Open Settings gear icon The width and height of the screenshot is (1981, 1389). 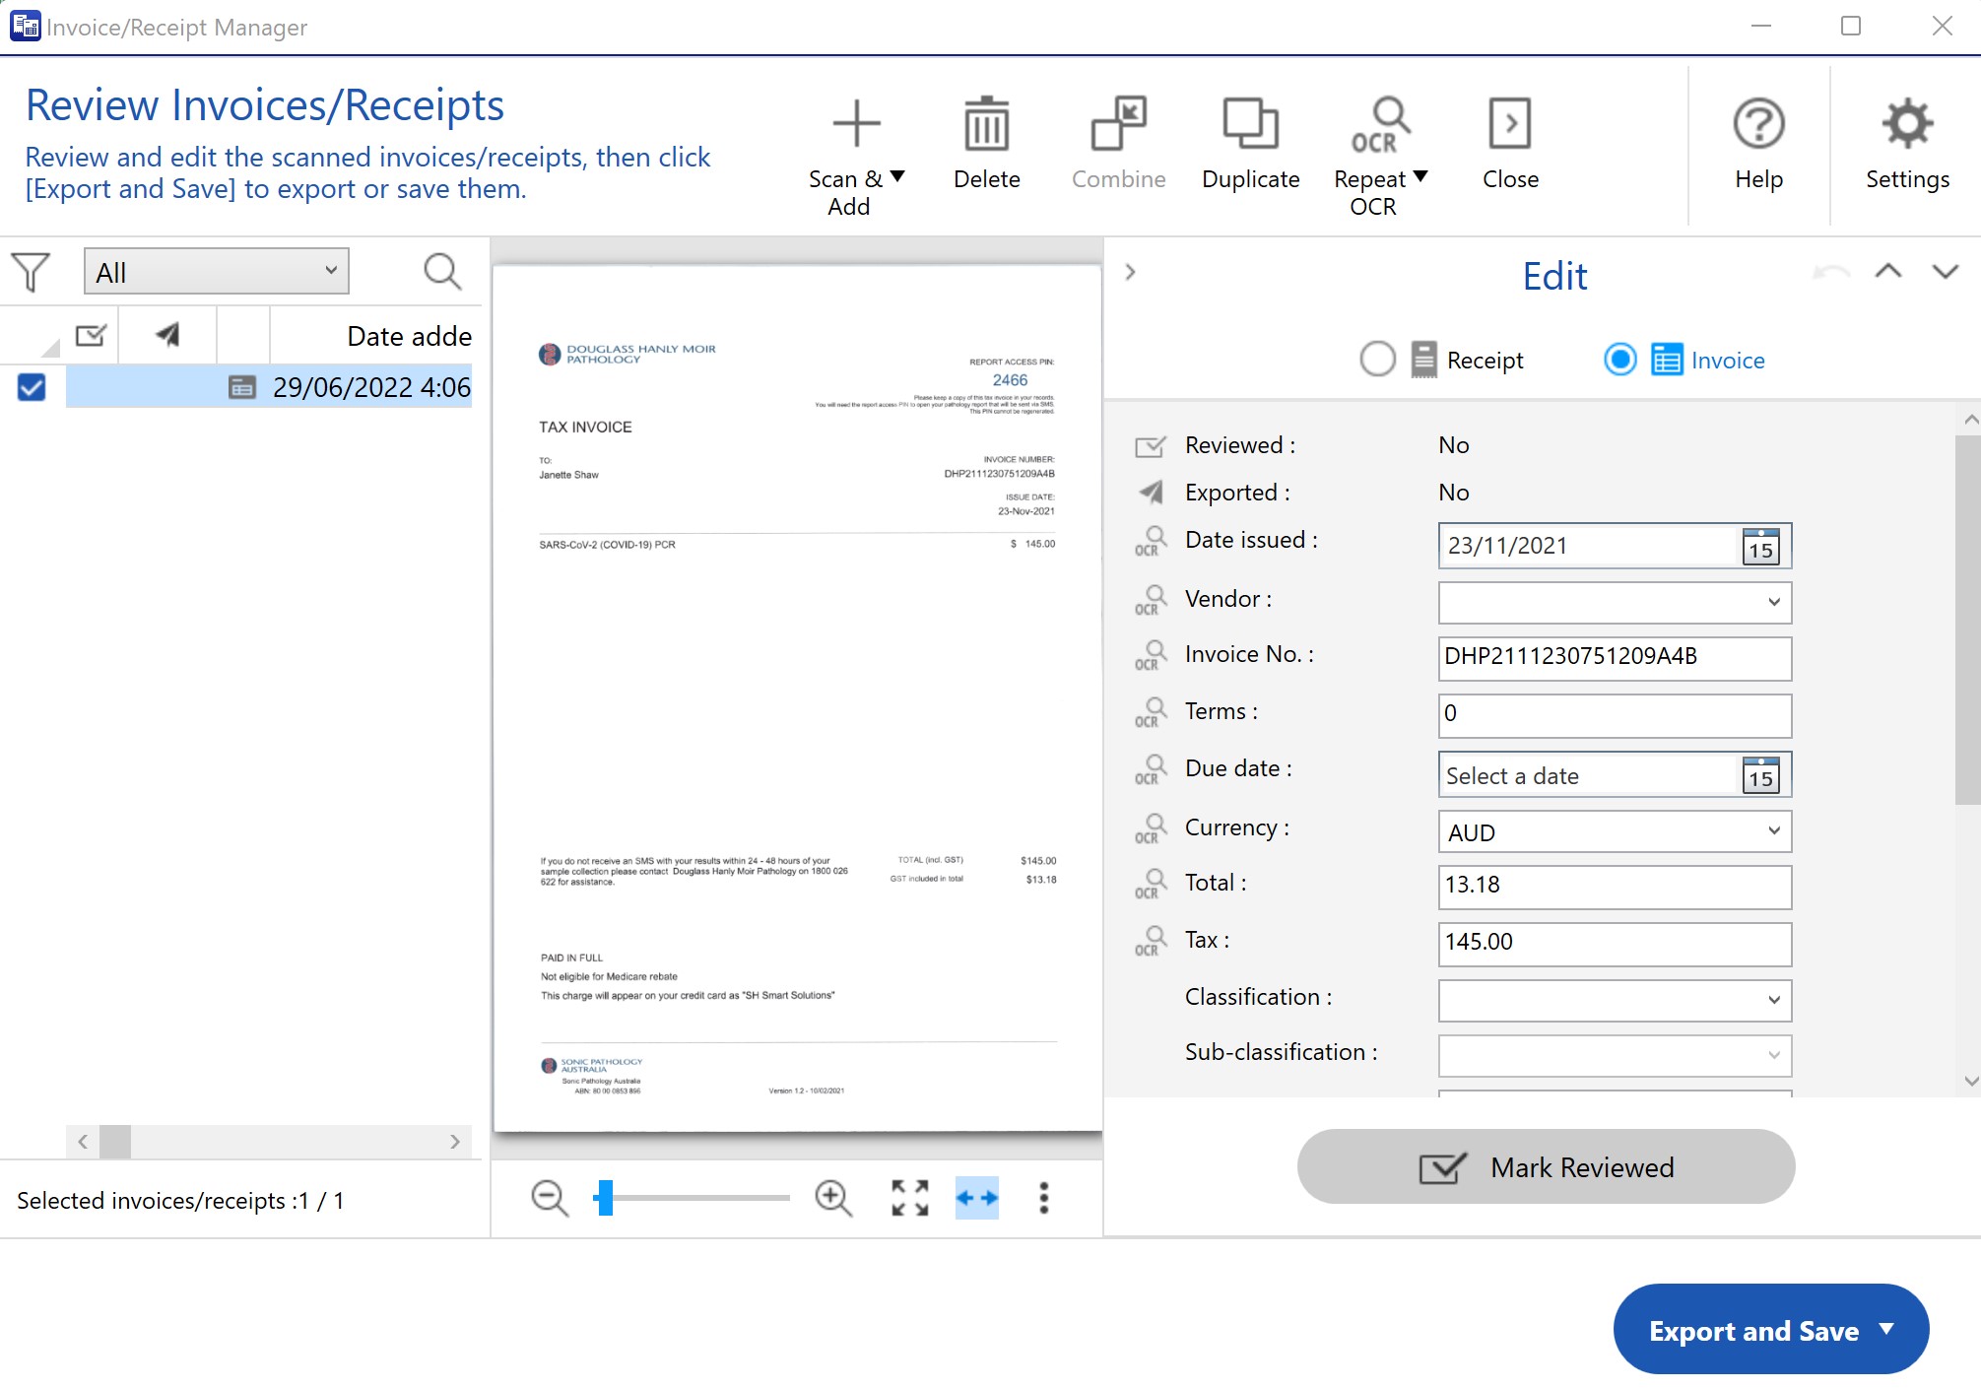(1907, 125)
